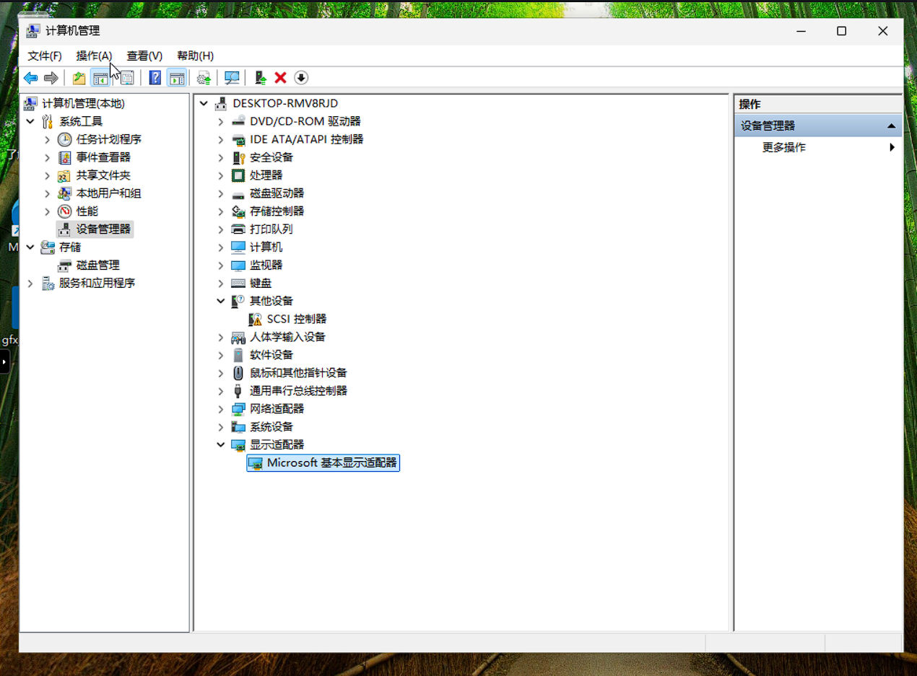The image size is (917, 676).
Task: Click the 安全设备 key icon
Action: pos(238,157)
